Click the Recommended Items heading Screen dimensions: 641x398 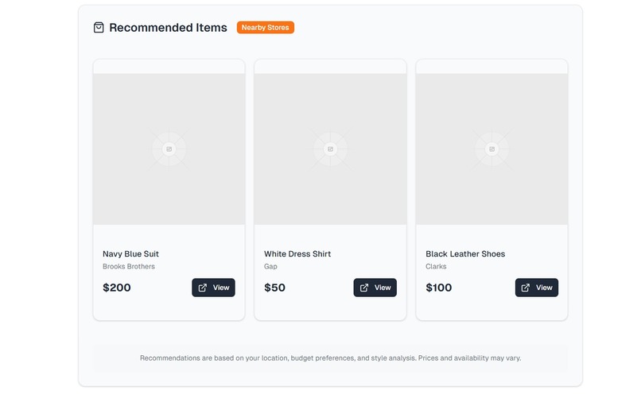point(168,28)
